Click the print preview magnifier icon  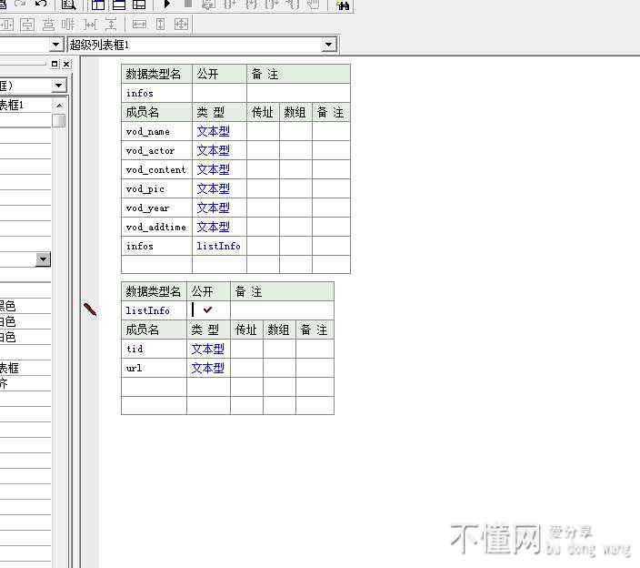point(68,5)
